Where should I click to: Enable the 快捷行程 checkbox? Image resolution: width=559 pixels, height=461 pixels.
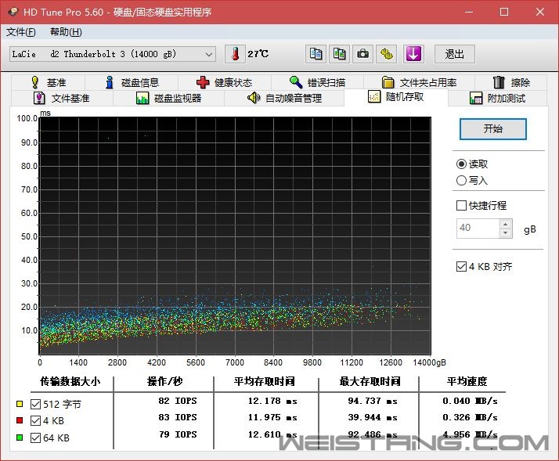point(461,205)
